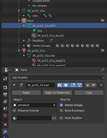Click the Vertex Groups grid icon
This screenshot has width=107, height=138.
click(29, 46)
